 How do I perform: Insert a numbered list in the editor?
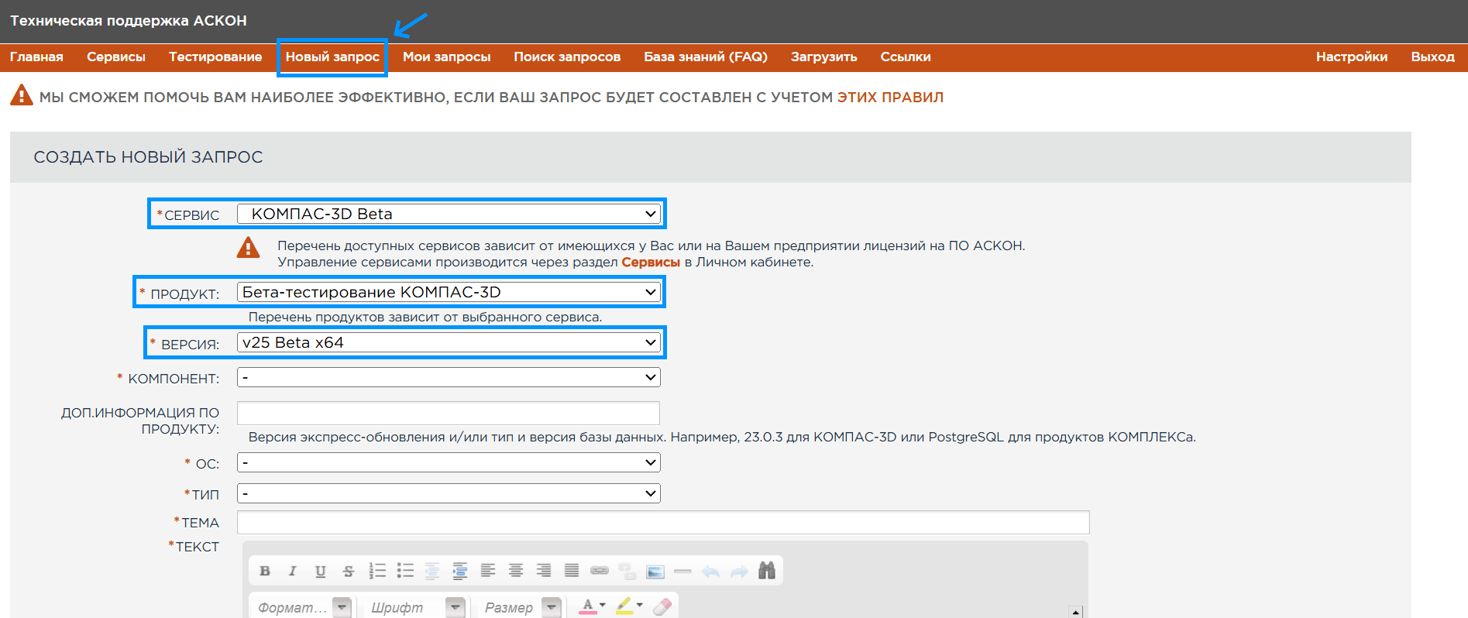(377, 571)
